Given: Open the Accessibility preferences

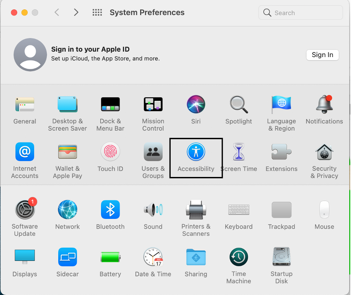Looking at the screenshot, I should [x=196, y=158].
